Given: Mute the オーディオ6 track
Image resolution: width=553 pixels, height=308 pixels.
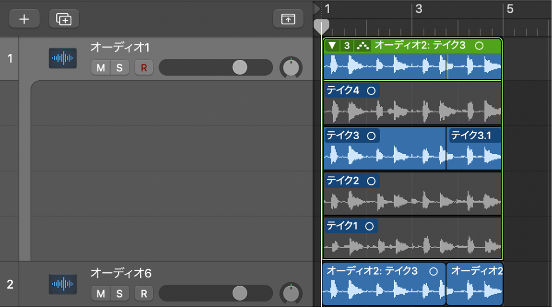Looking at the screenshot, I should pos(102,293).
